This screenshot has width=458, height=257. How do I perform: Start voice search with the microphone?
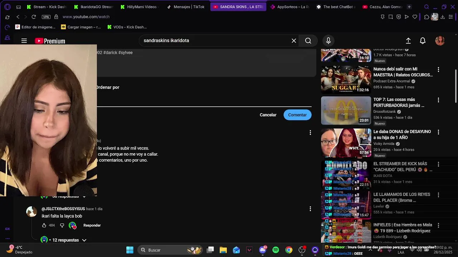[328, 41]
